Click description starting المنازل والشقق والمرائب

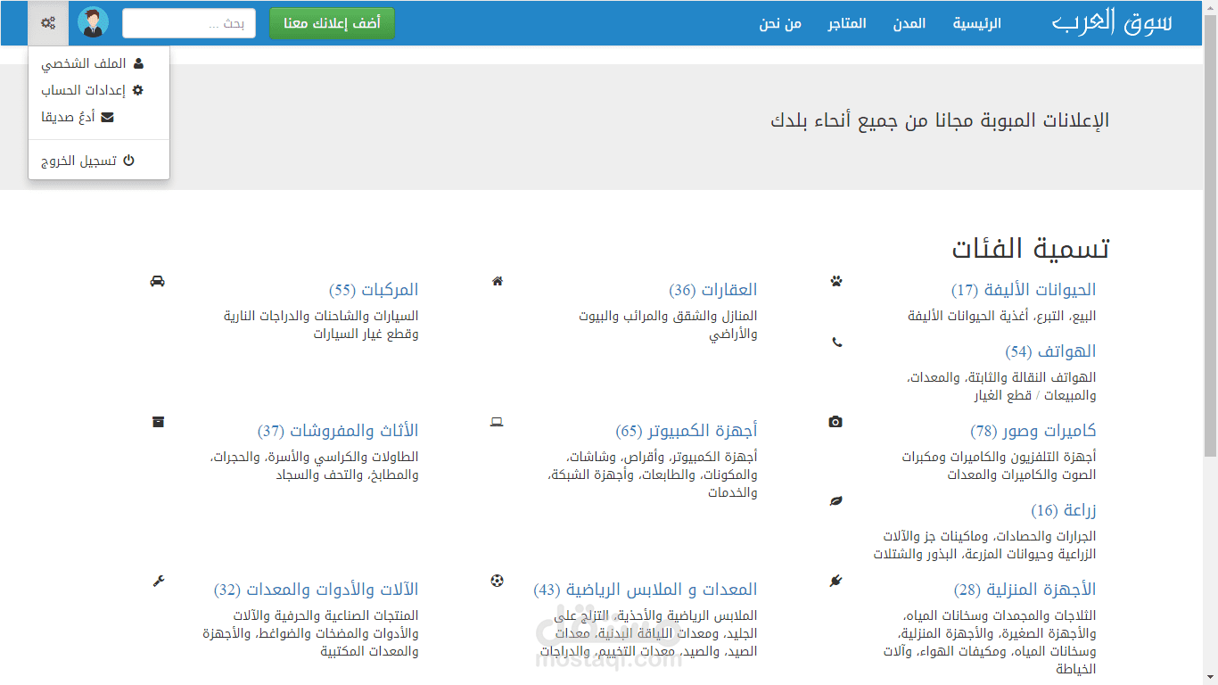pyautogui.click(x=668, y=325)
